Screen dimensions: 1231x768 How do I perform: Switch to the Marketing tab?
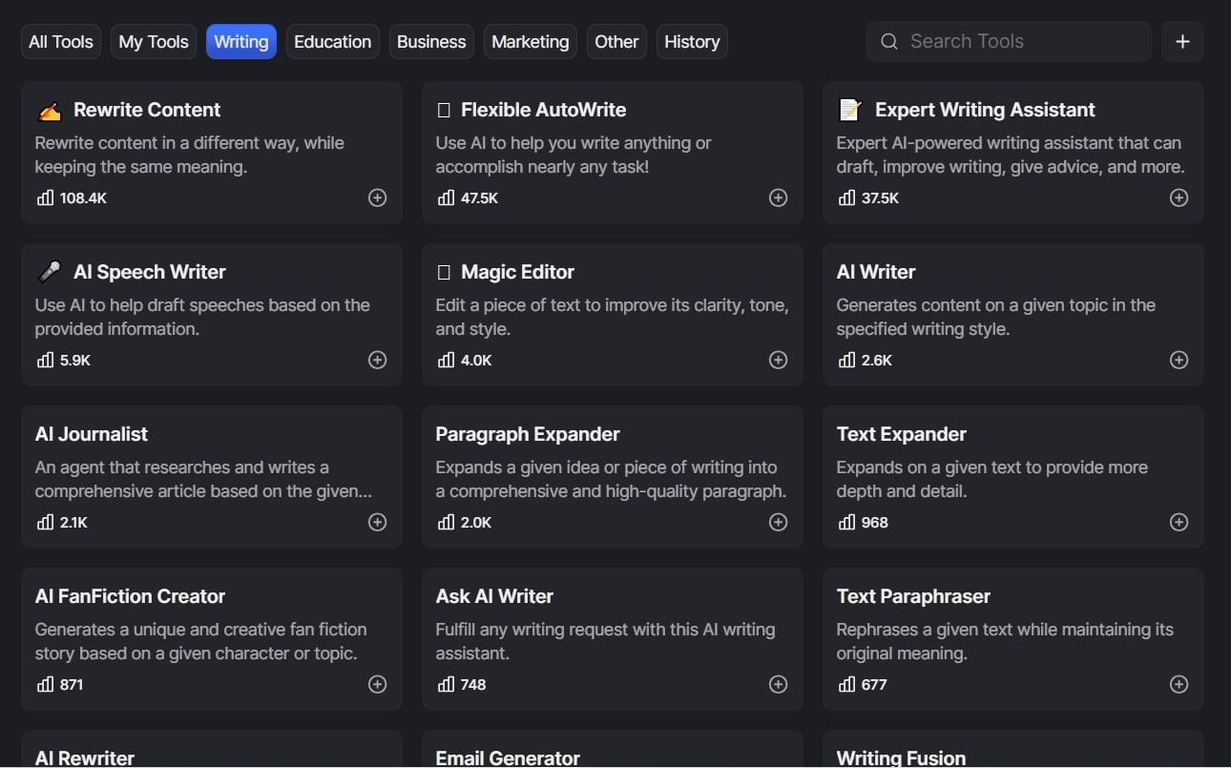click(x=530, y=42)
